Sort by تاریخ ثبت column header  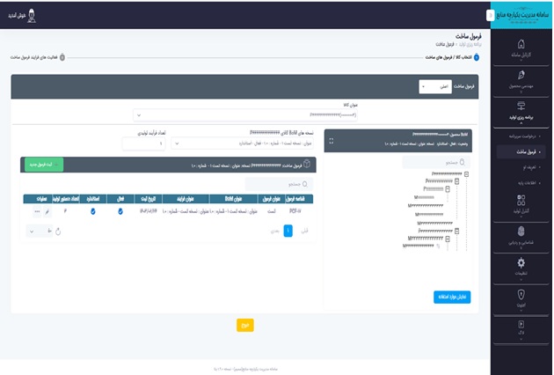click(148, 199)
